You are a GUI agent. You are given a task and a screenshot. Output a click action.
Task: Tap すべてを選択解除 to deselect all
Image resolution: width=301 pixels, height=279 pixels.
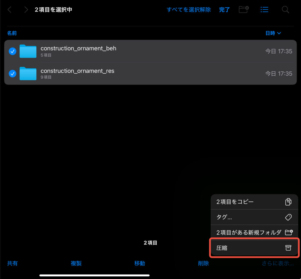[189, 10]
